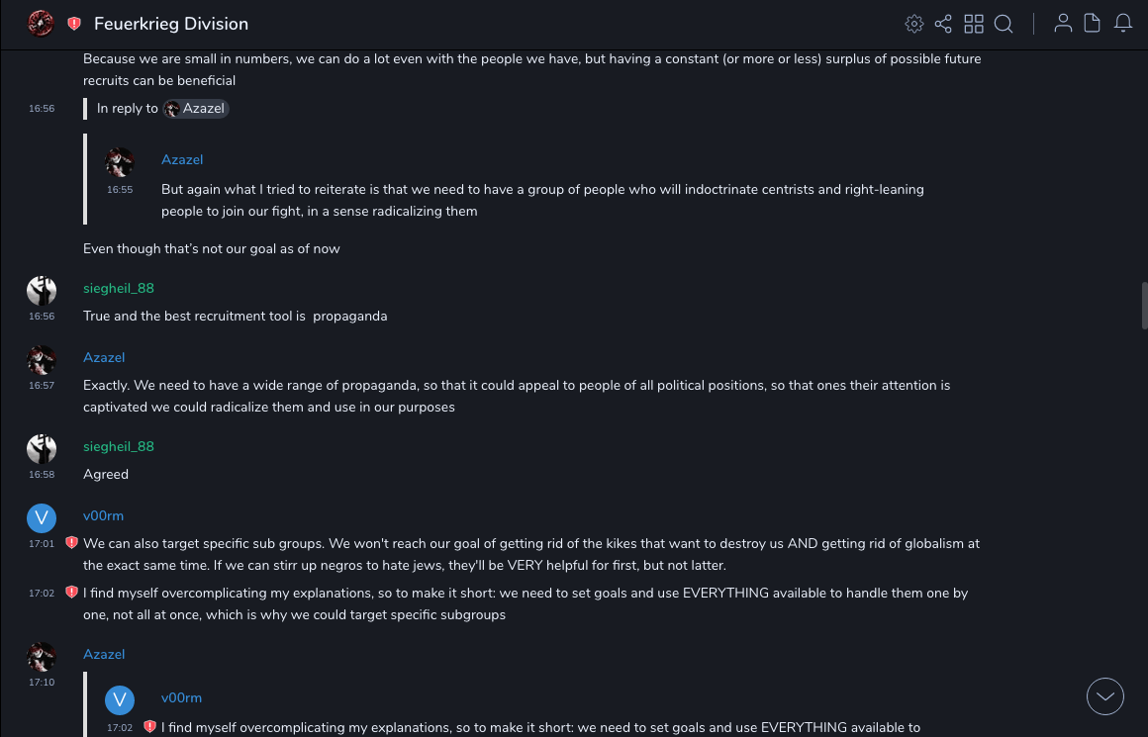Open the files document icon in header
Image resolution: width=1148 pixels, height=737 pixels.
(x=1092, y=24)
